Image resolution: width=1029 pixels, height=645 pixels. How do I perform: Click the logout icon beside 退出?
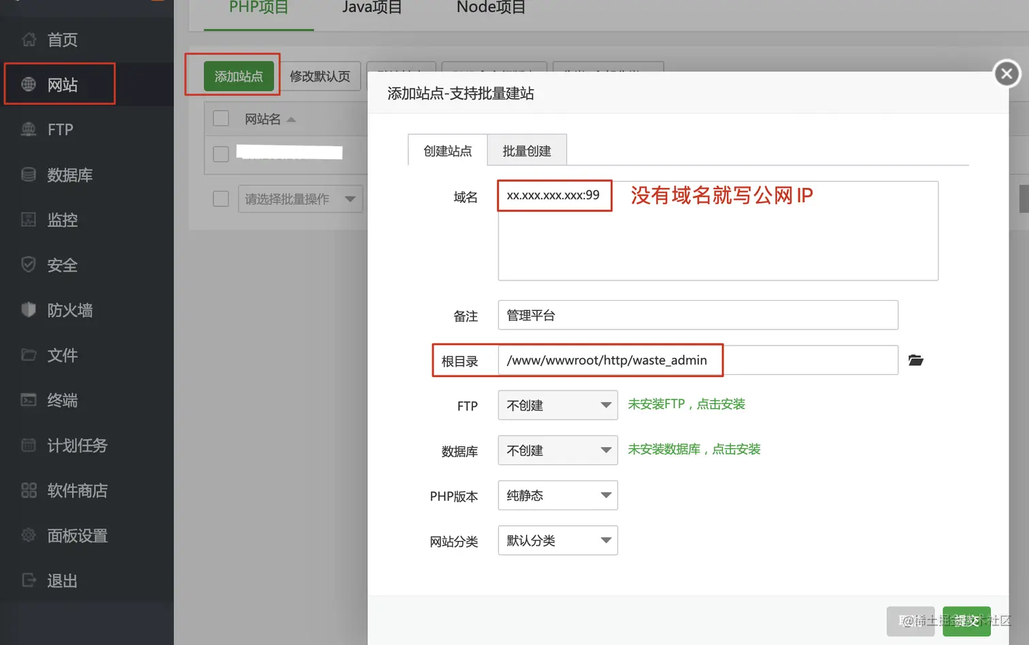point(29,580)
